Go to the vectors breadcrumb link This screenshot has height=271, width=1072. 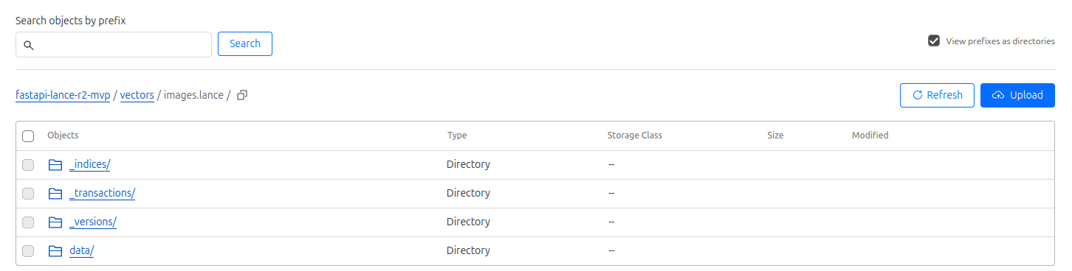click(x=137, y=95)
